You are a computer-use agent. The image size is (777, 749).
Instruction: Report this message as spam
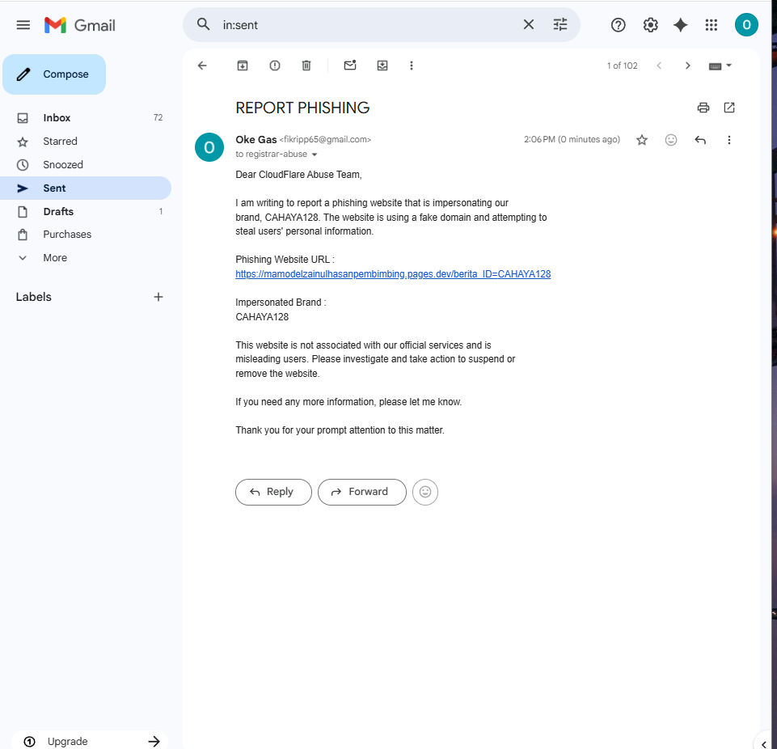[x=275, y=66]
